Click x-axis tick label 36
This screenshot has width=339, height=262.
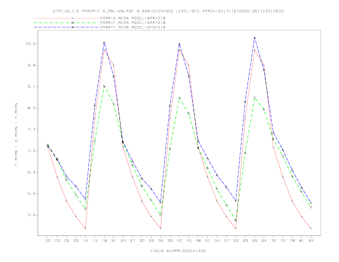(x=161, y=241)
